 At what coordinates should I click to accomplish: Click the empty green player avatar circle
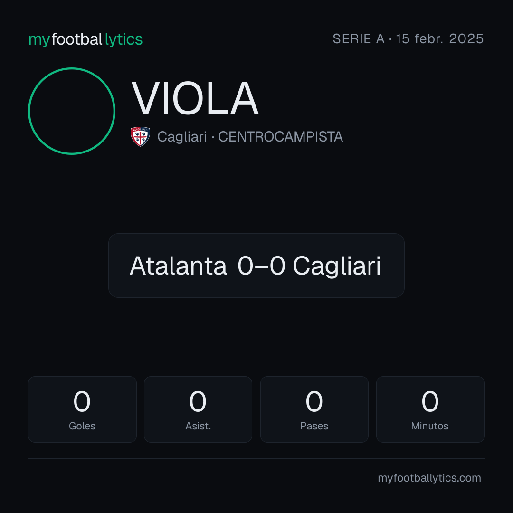[x=72, y=111]
